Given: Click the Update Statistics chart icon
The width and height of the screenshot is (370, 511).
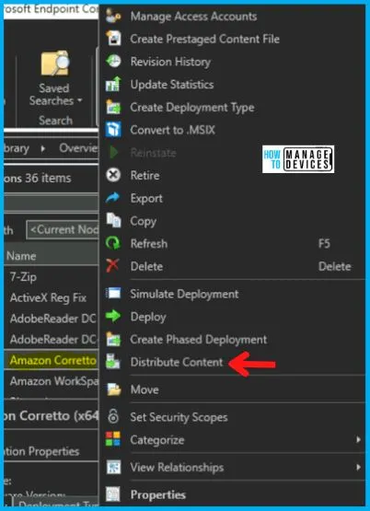Looking at the screenshot, I should click(x=113, y=84).
